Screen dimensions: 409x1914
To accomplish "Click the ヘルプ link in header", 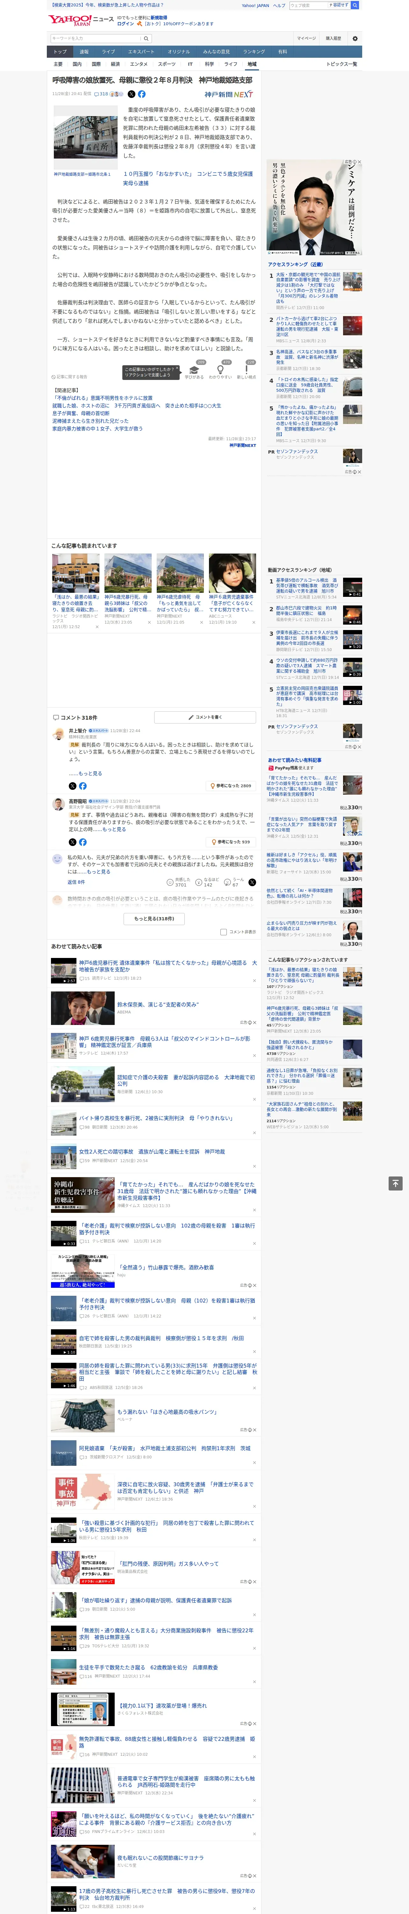I will (x=278, y=5).
